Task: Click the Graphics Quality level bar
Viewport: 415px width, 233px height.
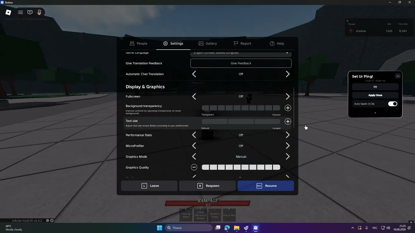Action: pos(241,167)
